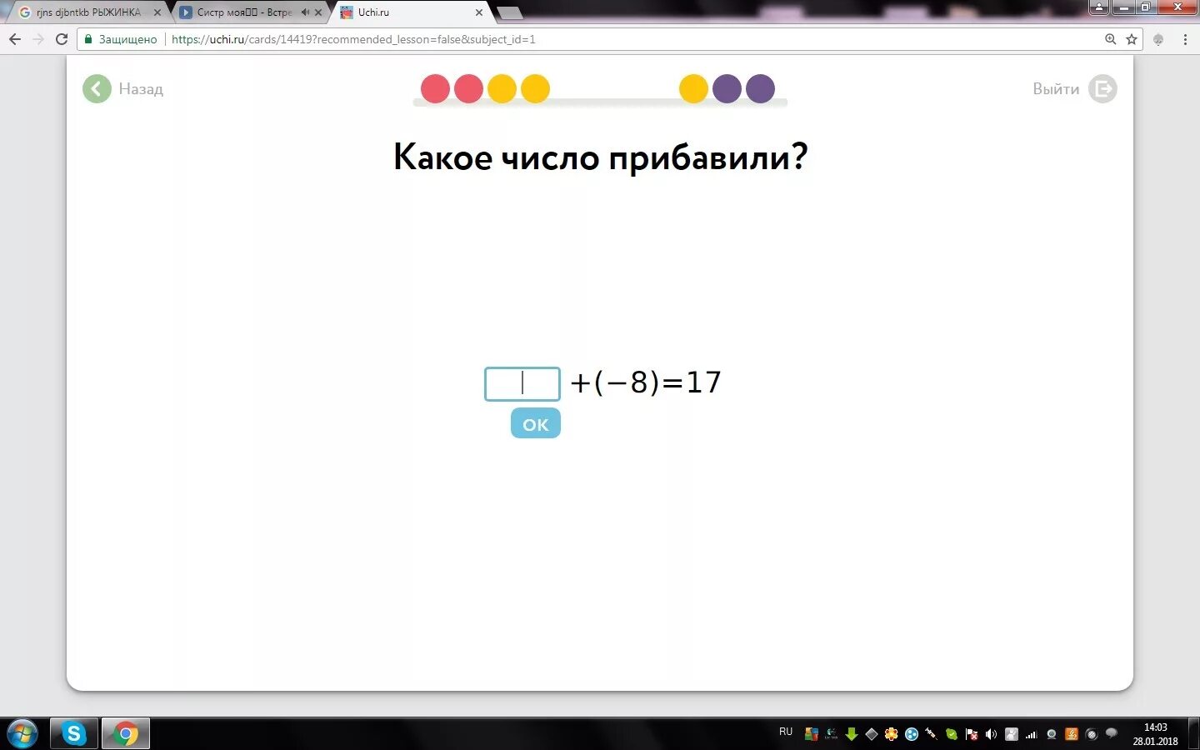Click the green Защищено lock indicator

121,39
